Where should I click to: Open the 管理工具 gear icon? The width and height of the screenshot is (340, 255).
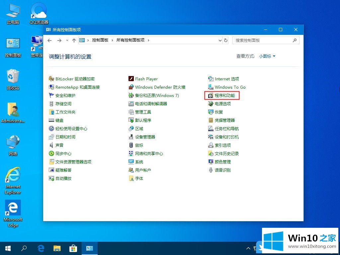131,112
